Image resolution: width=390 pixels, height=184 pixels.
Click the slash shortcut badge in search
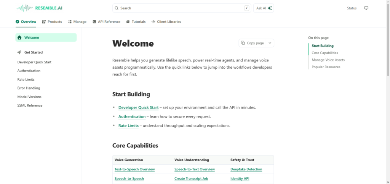pos(246,8)
